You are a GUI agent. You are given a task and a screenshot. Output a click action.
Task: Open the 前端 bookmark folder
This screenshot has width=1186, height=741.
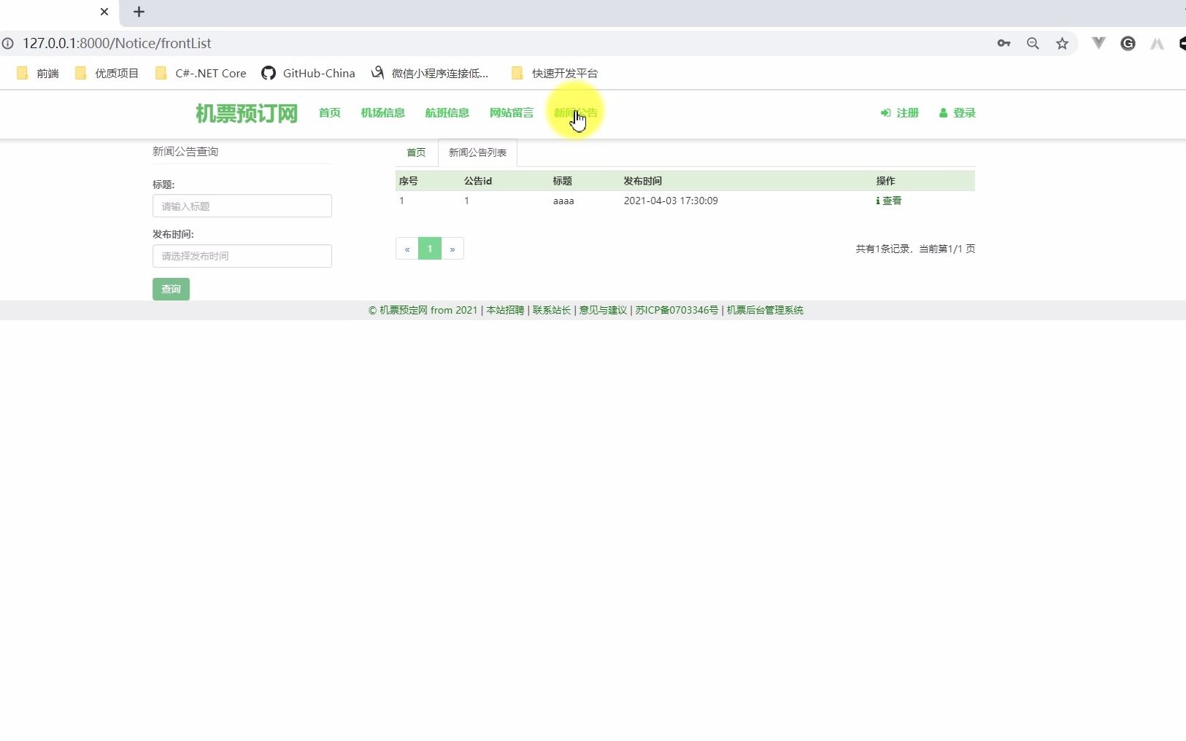[37, 73]
